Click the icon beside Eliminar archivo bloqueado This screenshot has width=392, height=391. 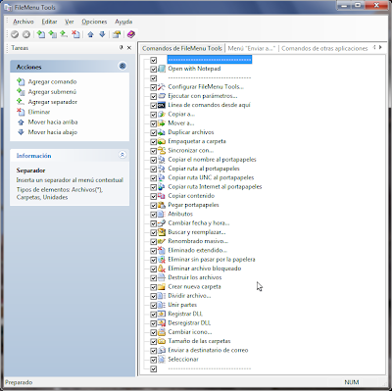[162, 269]
